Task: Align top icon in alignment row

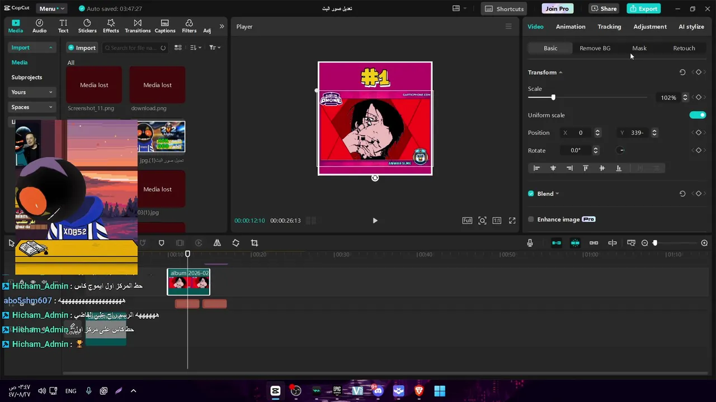Action: point(586,168)
